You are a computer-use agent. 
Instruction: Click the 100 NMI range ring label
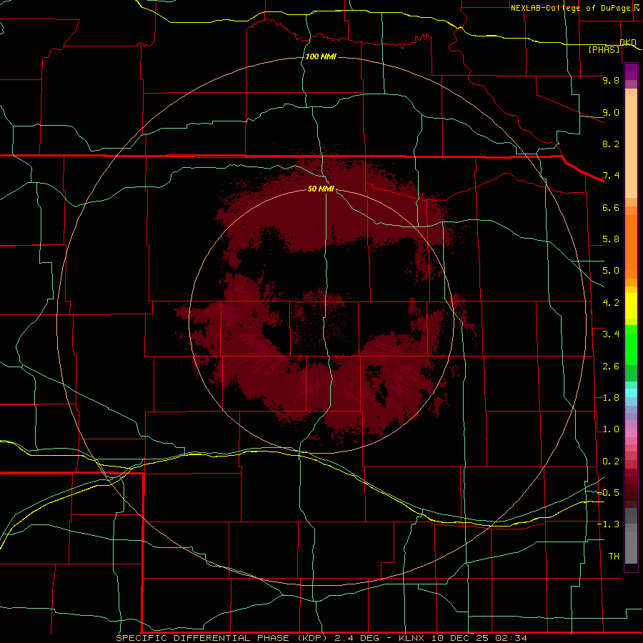321,56
